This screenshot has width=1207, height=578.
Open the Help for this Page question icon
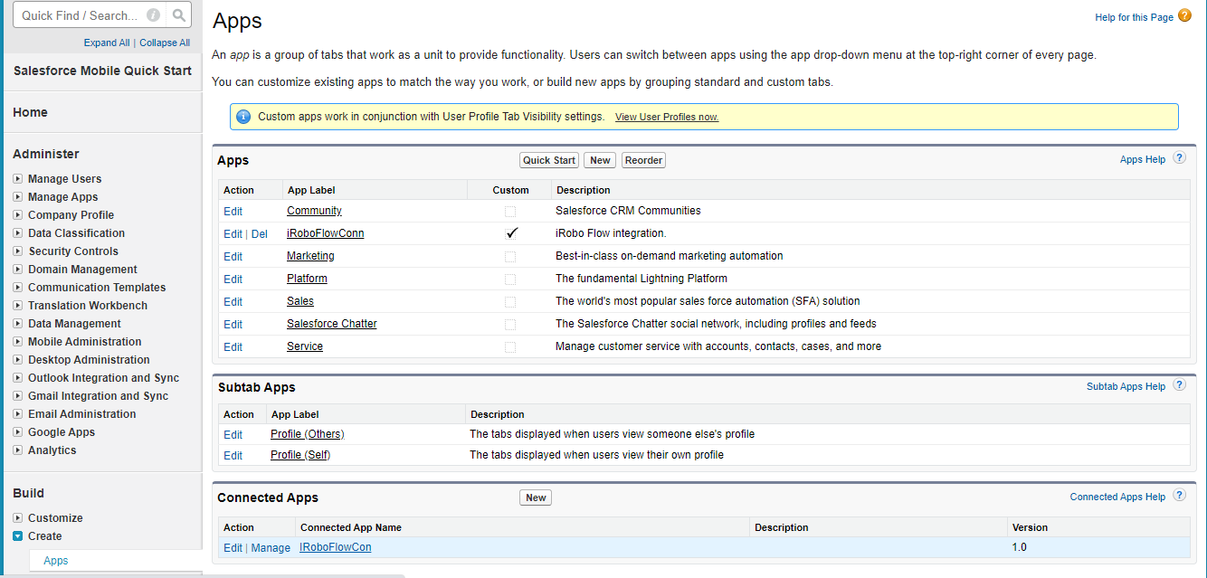coord(1184,15)
